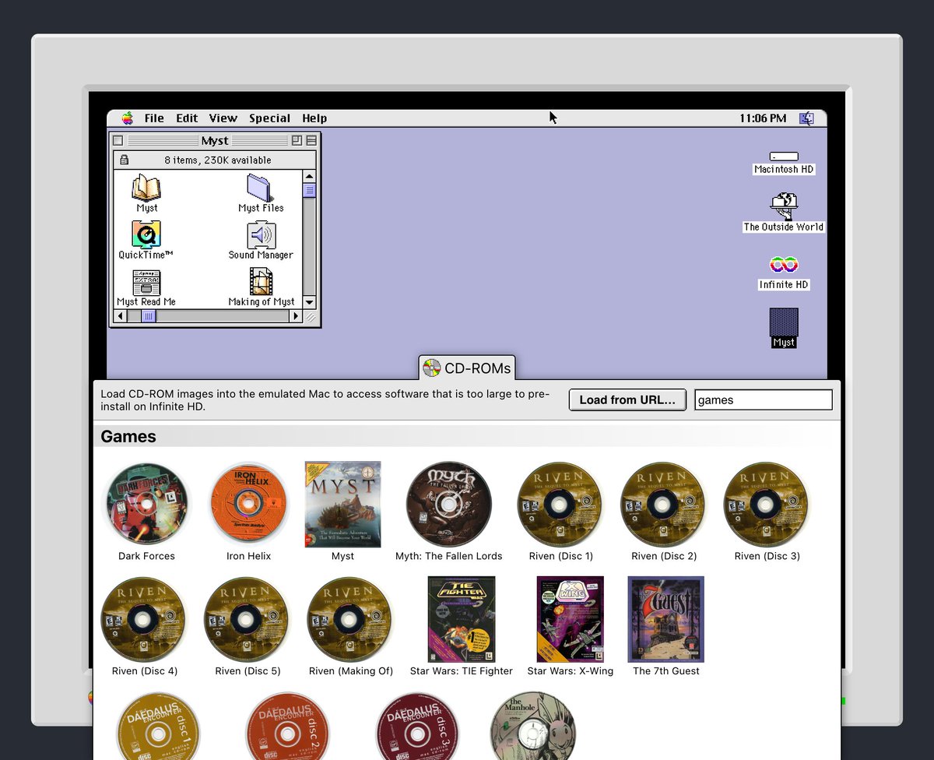The width and height of the screenshot is (934, 760).
Task: Select the Sound Manager icon
Action: click(x=261, y=234)
